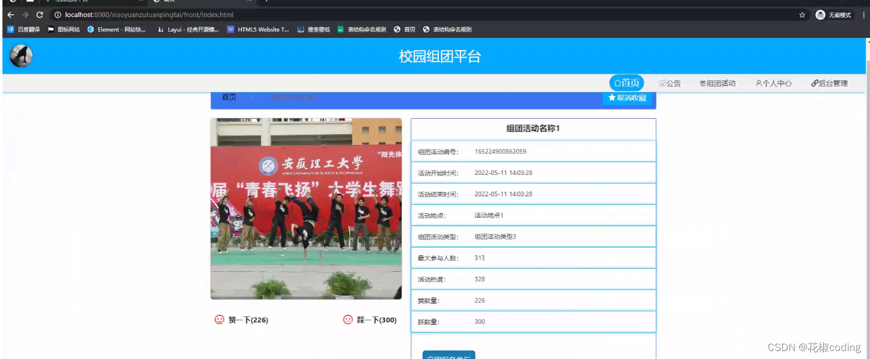Open the 首页 bookmark in bookmarks bar
The height and width of the screenshot is (359, 870).
point(405,29)
